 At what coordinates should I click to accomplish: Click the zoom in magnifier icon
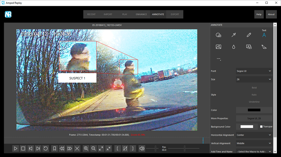(x=86, y=148)
